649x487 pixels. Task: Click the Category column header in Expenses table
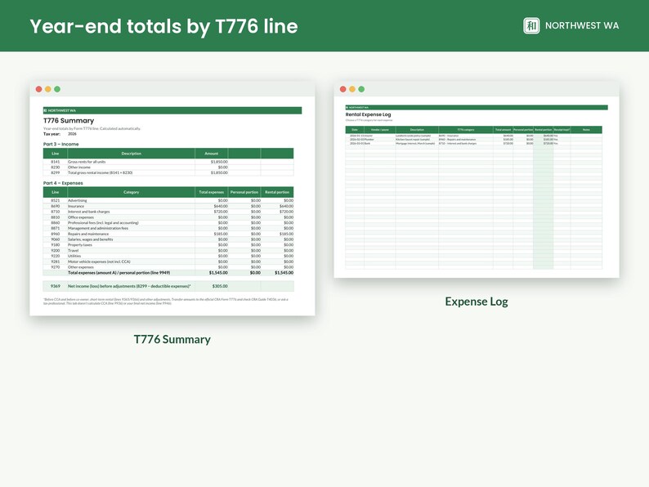(x=132, y=192)
